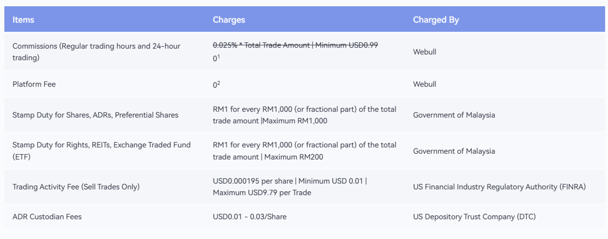Image resolution: width=608 pixels, height=239 pixels.
Task: Select 'Stamp Duty for Shares, ADRs, Preferential Shares'
Action: point(95,115)
